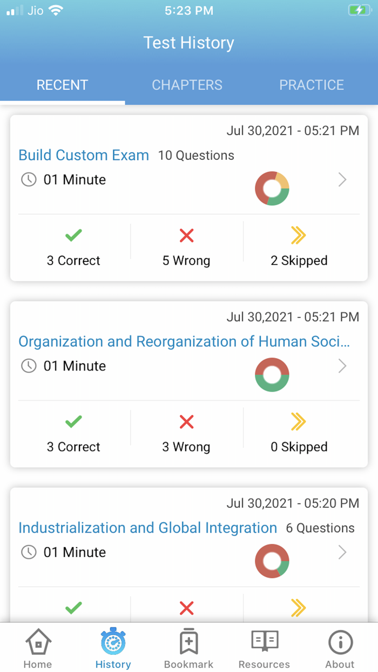Screen dimensions: 378x672
Task: Tap red X icon above 5 Wrong
Action: 186,236
